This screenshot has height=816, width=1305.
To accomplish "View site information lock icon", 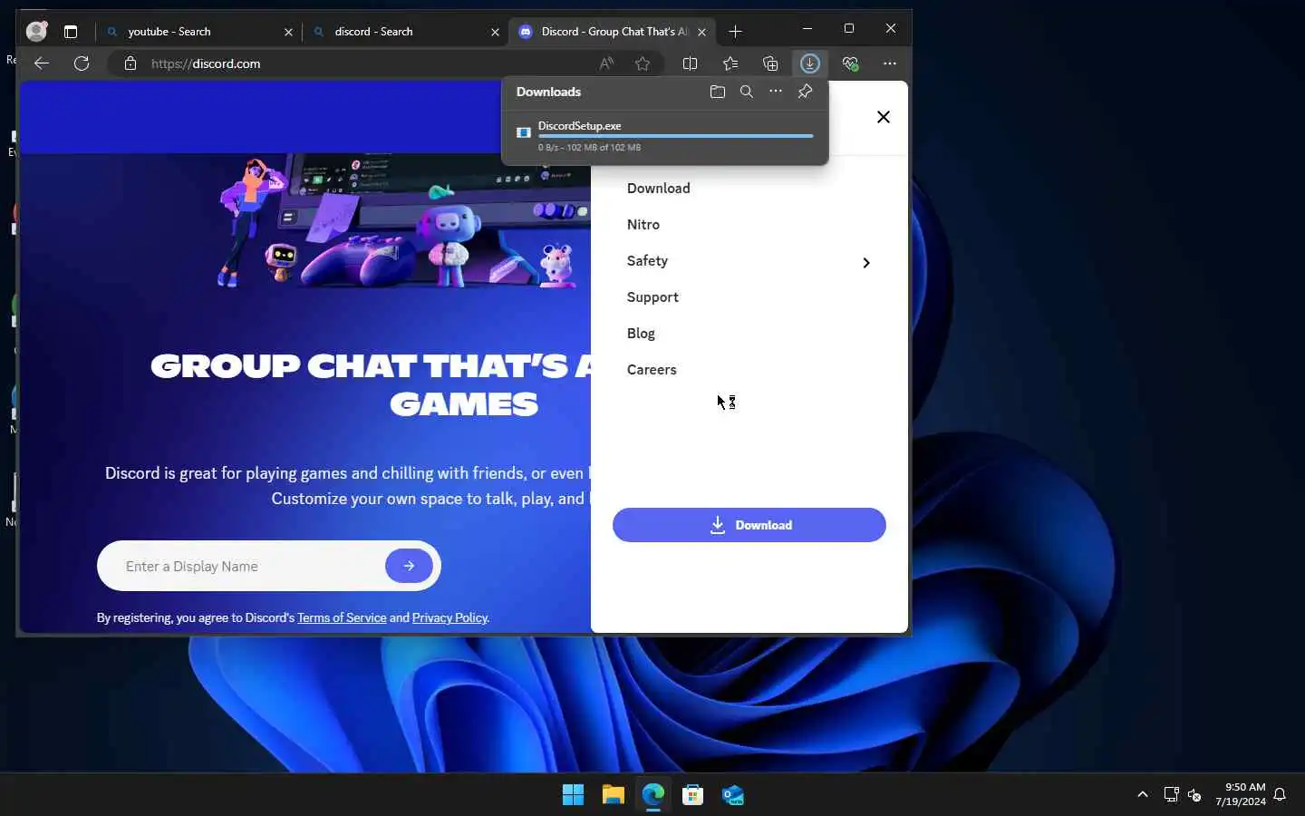I will [130, 63].
